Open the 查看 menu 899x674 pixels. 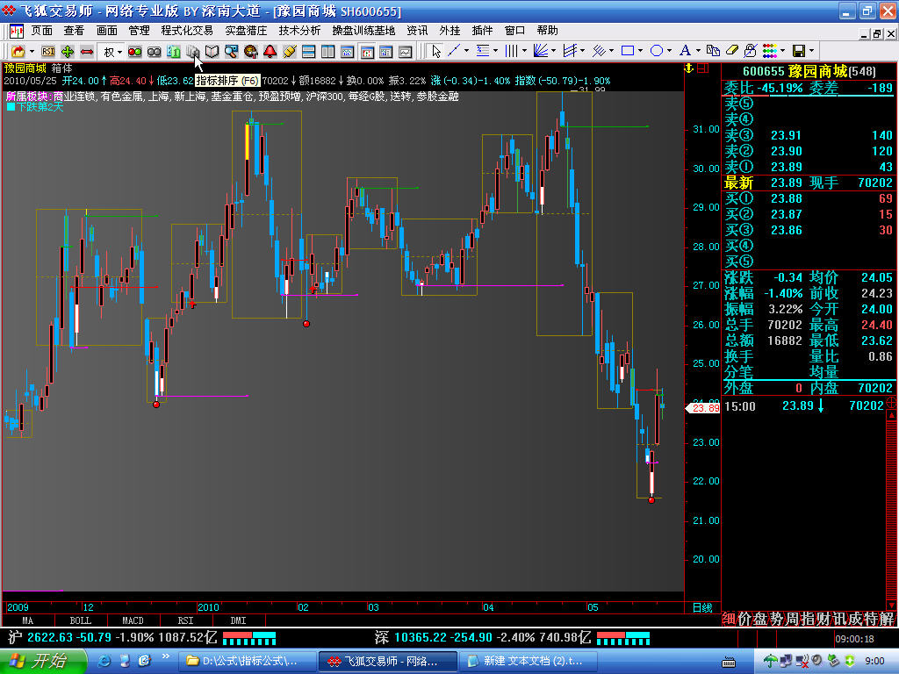point(74,31)
